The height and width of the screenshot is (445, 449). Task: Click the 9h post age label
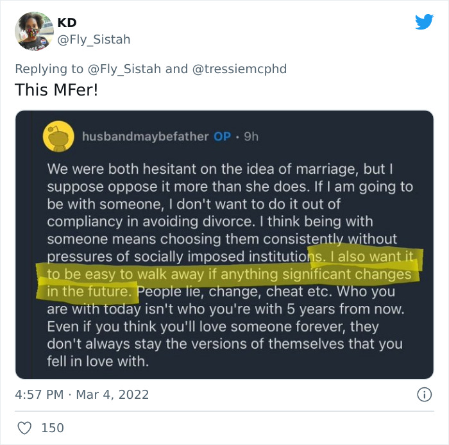[250, 137]
